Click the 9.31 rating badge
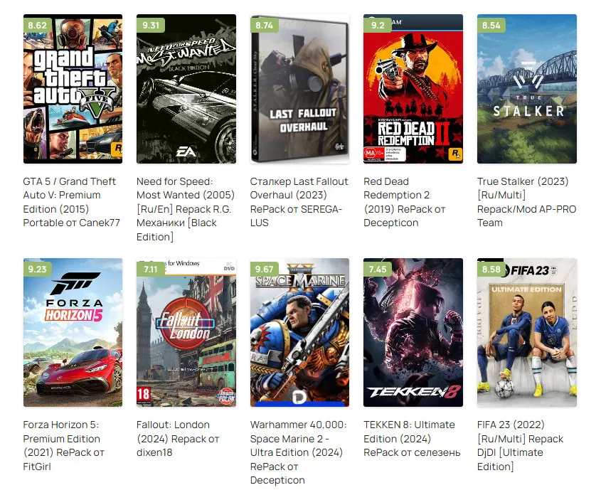The height and width of the screenshot is (490, 601). (x=151, y=26)
